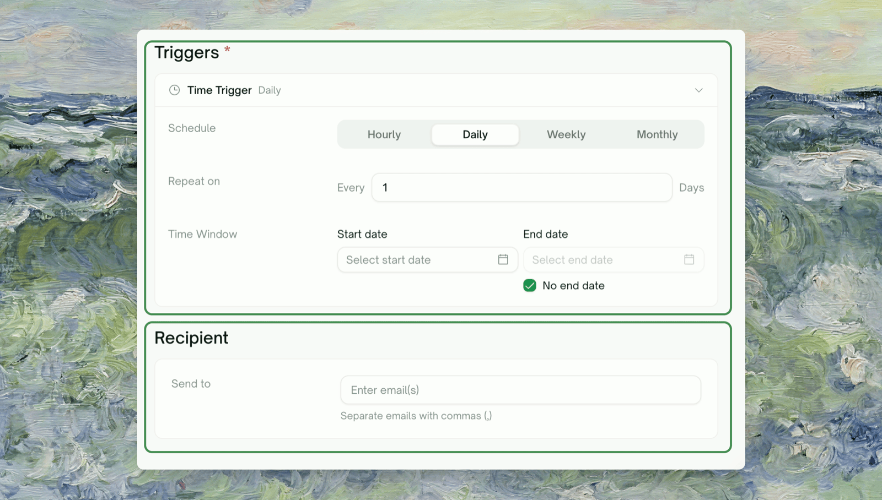Click the Daily label beside Time Trigger
The image size is (882, 500).
pyautogui.click(x=270, y=90)
